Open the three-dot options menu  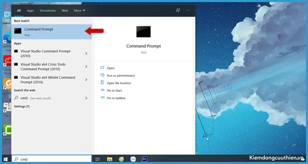[x=188, y=10]
